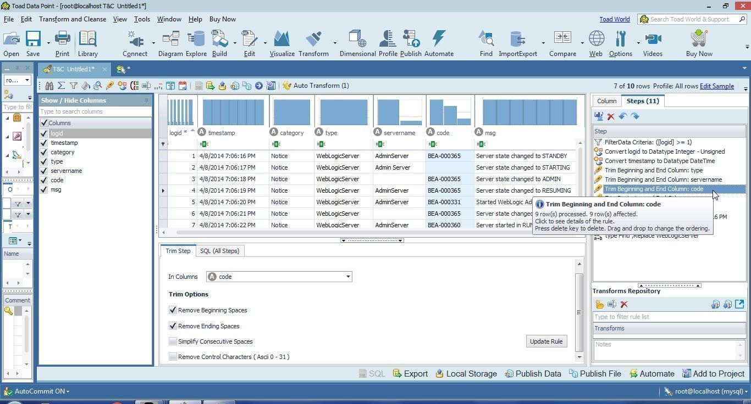Screen dimensions: 751x404
Task: Uncheck Remove Beginning Spaces option
Action: coord(173,310)
